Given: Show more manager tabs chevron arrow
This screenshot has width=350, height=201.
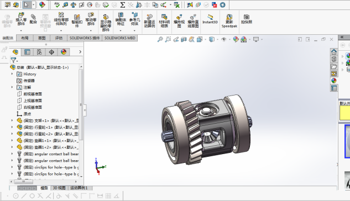Looking at the screenshot, I should [80, 52].
